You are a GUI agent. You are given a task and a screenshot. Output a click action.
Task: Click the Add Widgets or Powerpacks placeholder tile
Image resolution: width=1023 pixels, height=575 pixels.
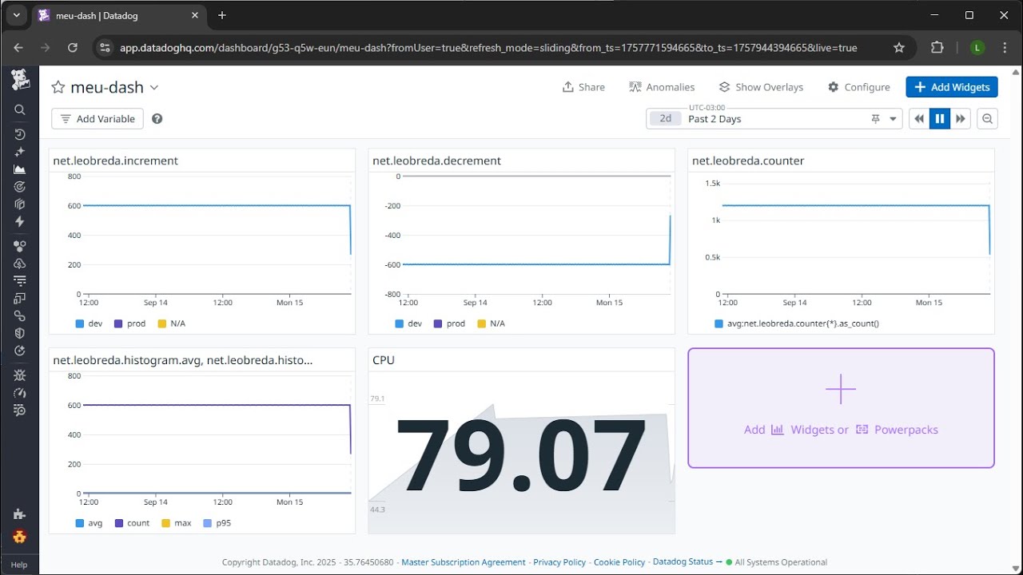(x=841, y=407)
